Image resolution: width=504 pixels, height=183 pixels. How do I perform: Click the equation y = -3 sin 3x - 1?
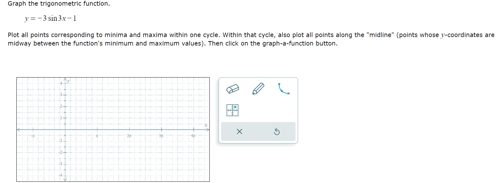(50, 18)
